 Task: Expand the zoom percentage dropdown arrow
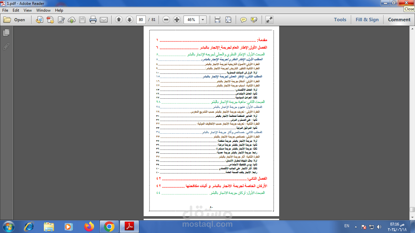pyautogui.click(x=203, y=20)
